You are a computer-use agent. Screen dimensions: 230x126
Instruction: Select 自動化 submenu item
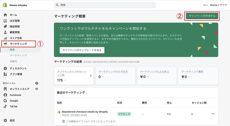click(14, 61)
